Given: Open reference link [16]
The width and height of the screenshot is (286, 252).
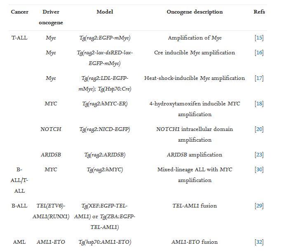Looking at the screenshot, I should coord(259,53).
